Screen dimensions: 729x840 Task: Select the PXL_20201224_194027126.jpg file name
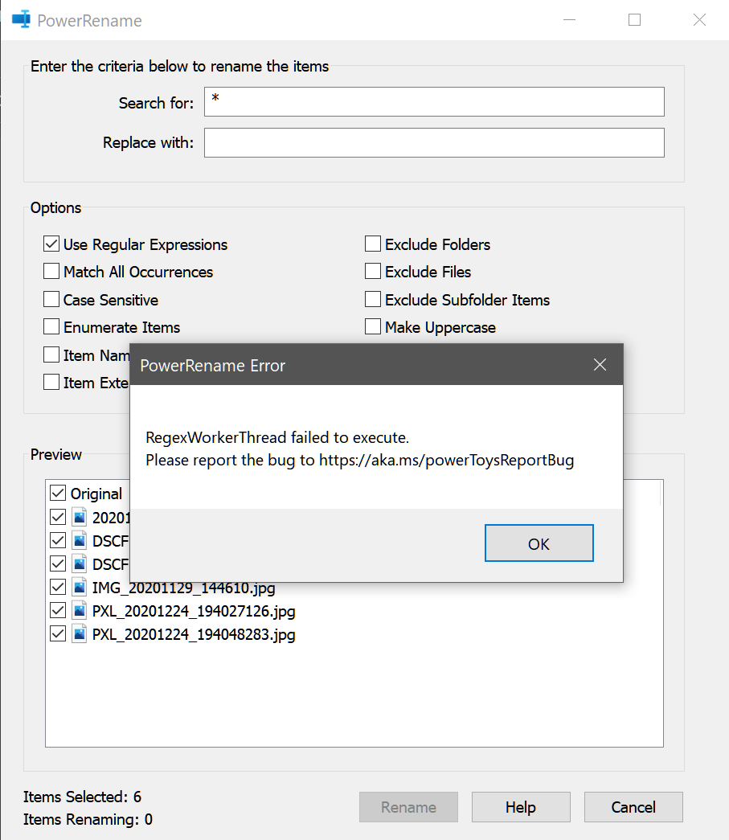194,611
